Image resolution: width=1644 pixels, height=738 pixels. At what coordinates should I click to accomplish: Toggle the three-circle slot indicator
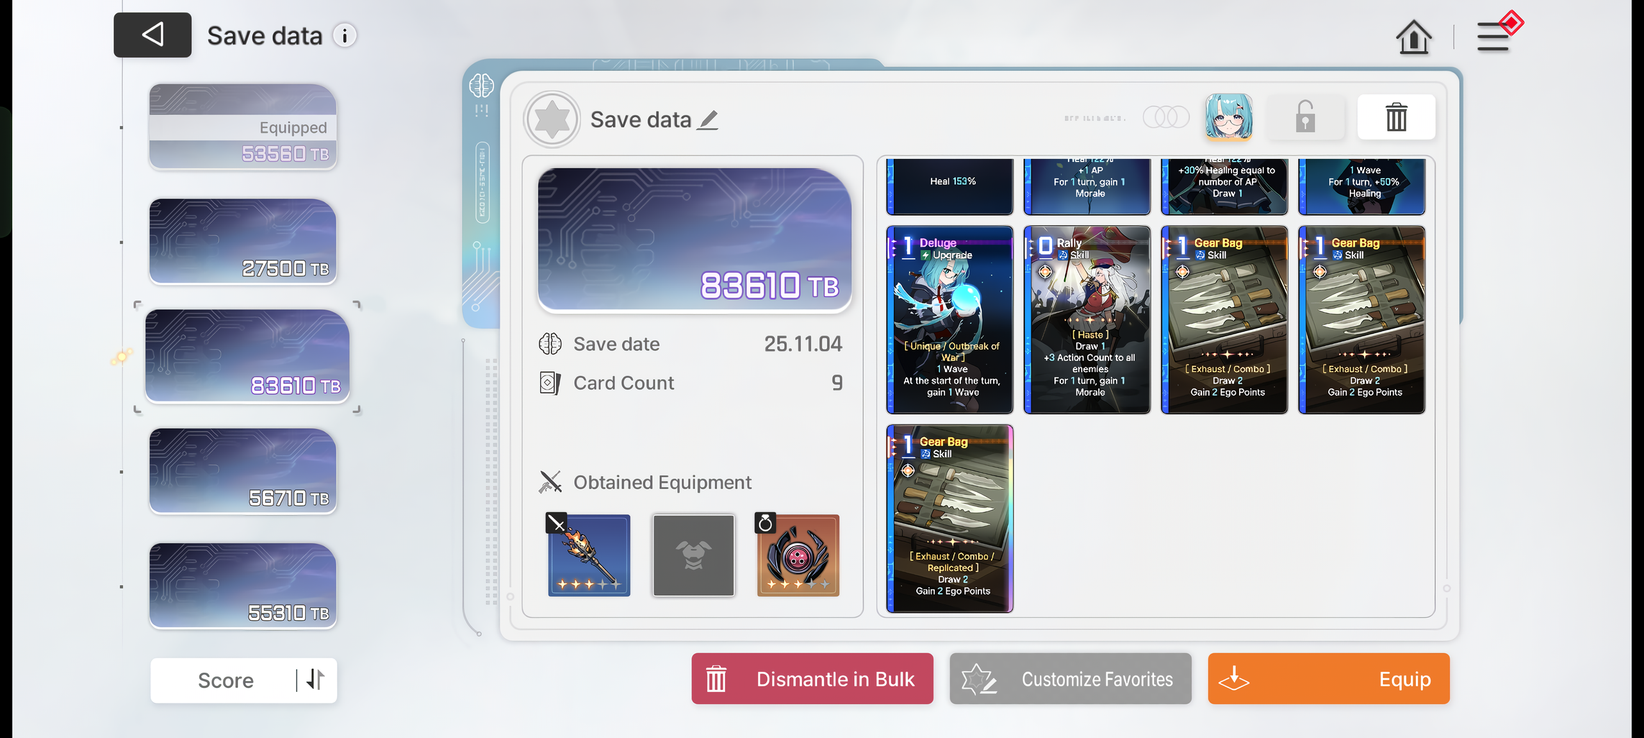coord(1166,117)
